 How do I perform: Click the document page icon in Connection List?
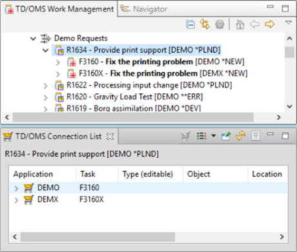(256, 135)
